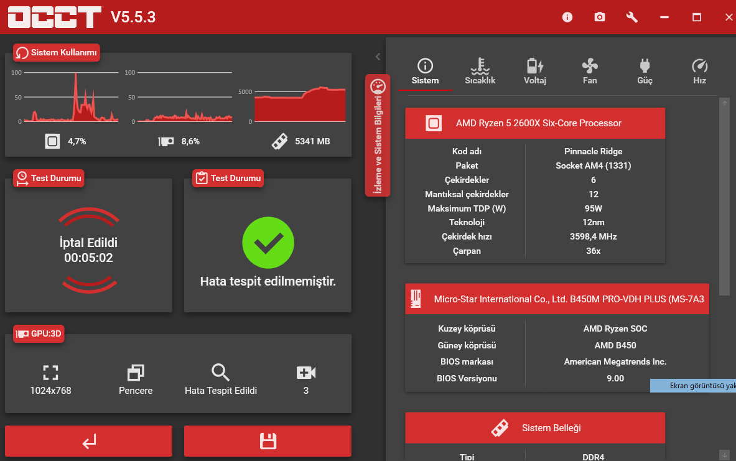Open the Sıcaklık temperature tab

tap(480, 72)
